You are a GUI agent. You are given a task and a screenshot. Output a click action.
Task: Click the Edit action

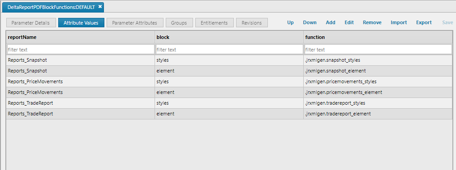point(349,22)
